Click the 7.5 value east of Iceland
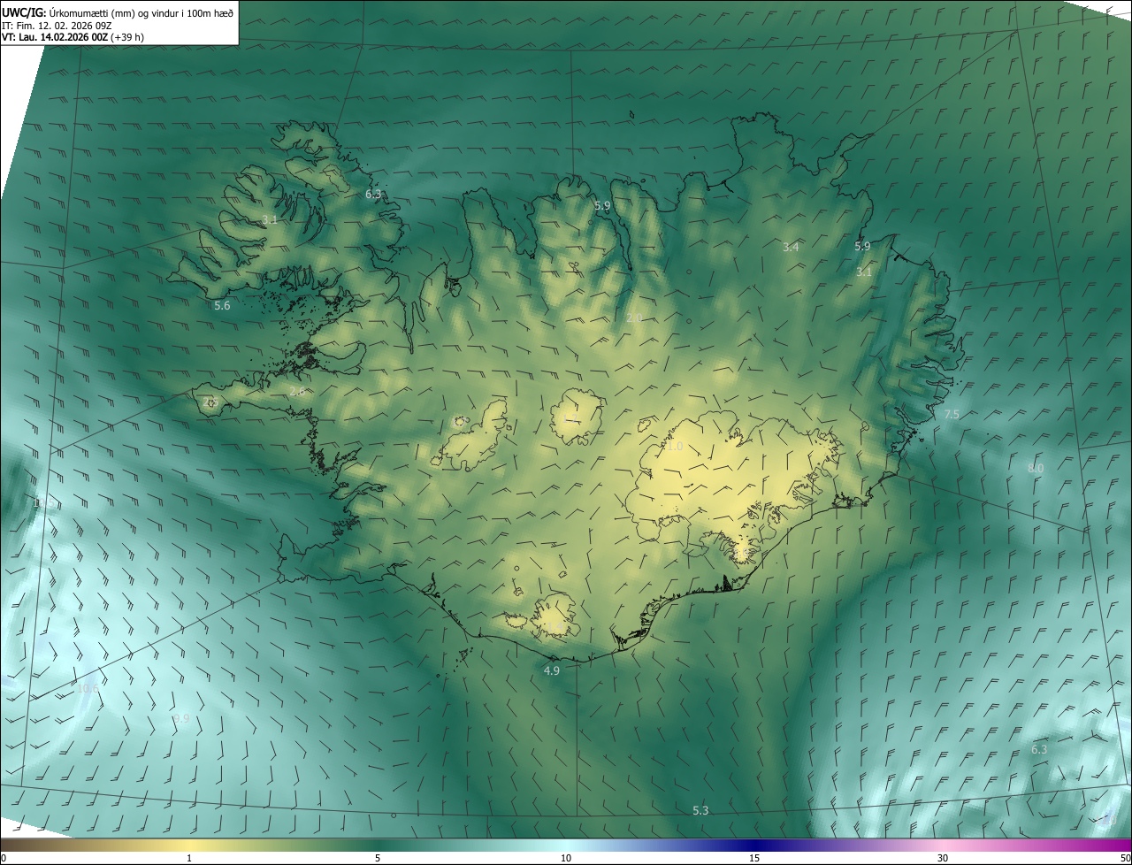The image size is (1132, 865). pos(952,415)
